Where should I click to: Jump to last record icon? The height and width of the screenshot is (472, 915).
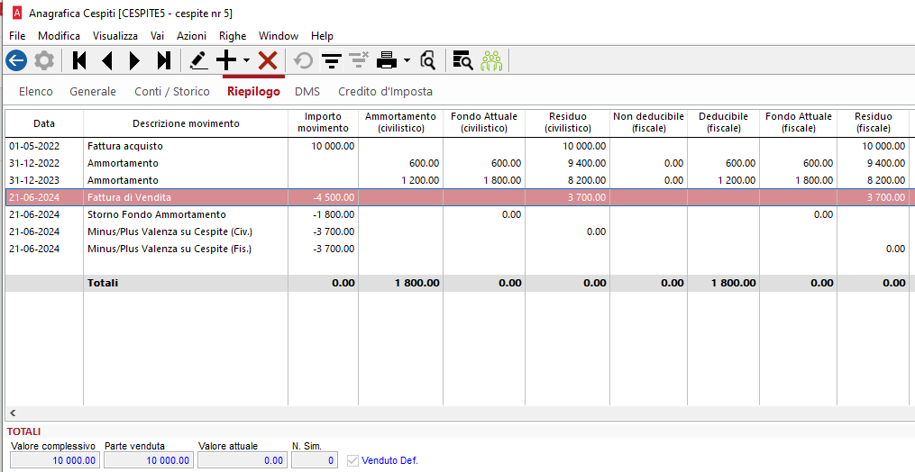pyautogui.click(x=164, y=60)
